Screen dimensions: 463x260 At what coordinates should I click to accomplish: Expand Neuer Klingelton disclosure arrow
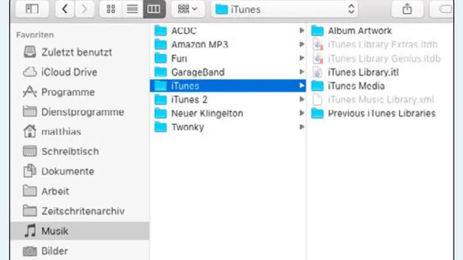301,113
